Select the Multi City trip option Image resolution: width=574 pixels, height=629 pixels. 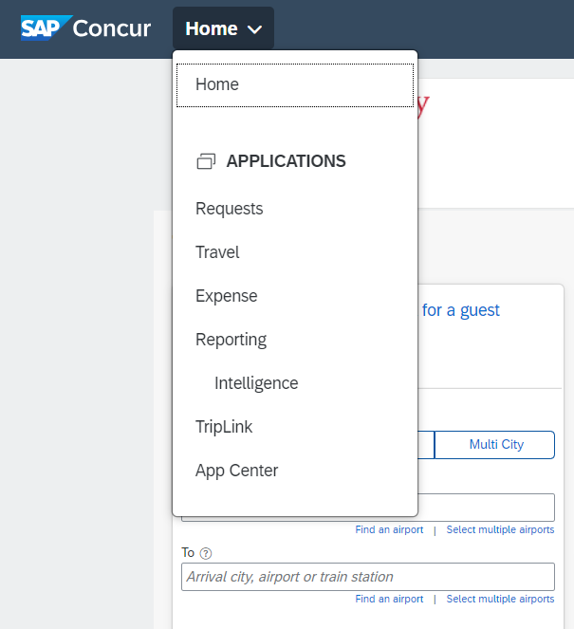(494, 445)
